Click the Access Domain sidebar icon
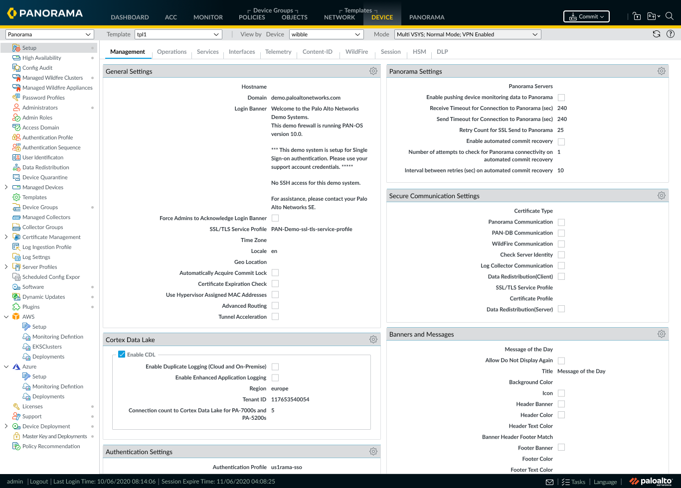The height and width of the screenshot is (488, 681). 16,127
